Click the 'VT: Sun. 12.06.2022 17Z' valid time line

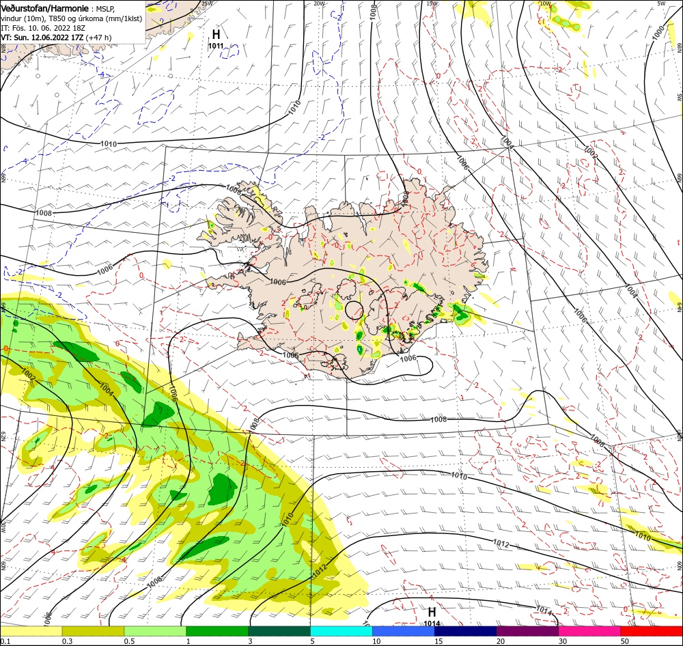tap(42, 38)
